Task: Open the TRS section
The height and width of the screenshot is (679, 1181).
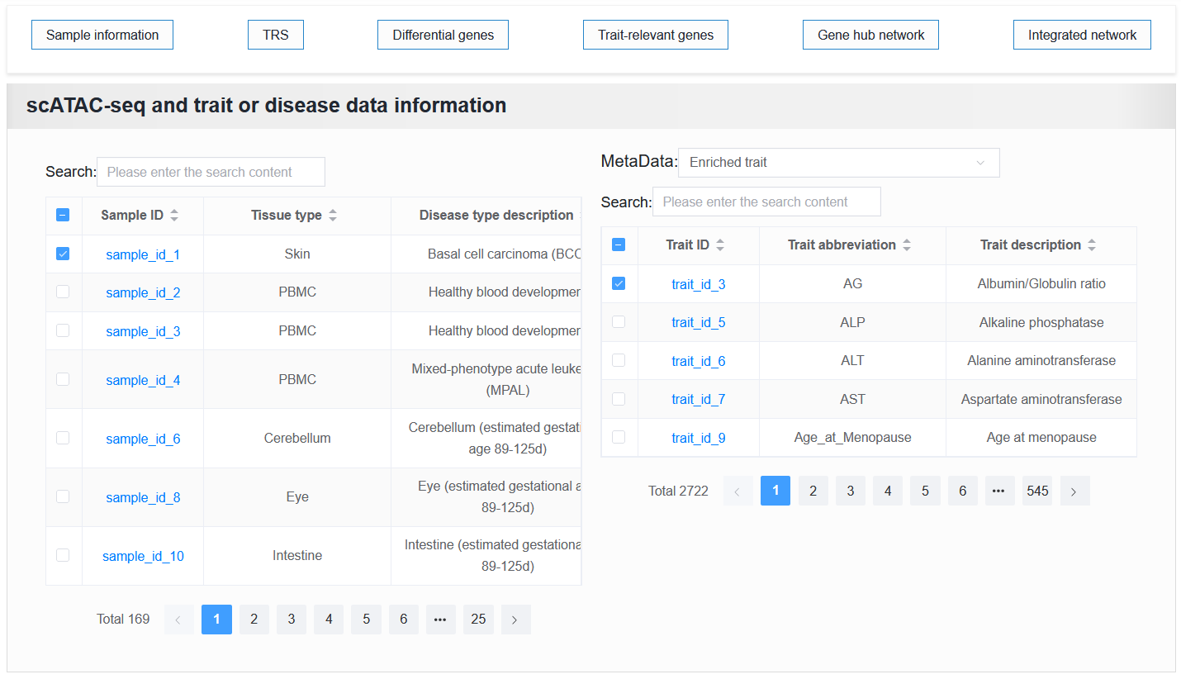Action: click(x=276, y=35)
